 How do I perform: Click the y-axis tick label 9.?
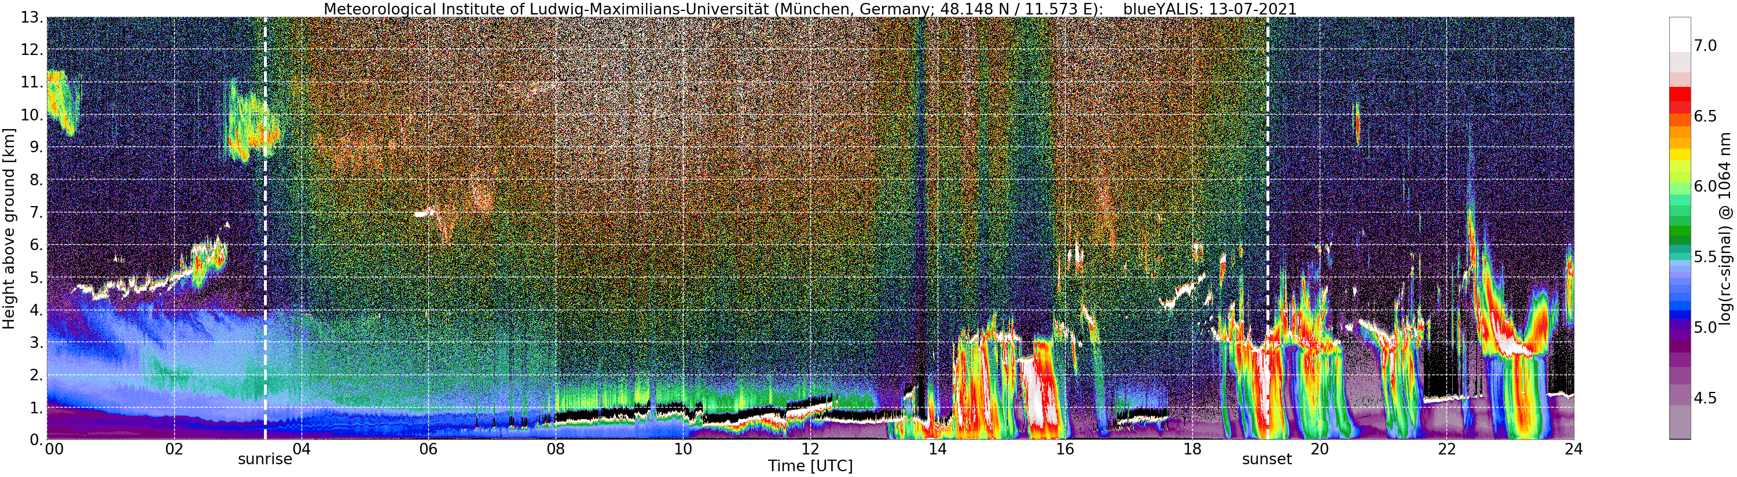(36, 147)
